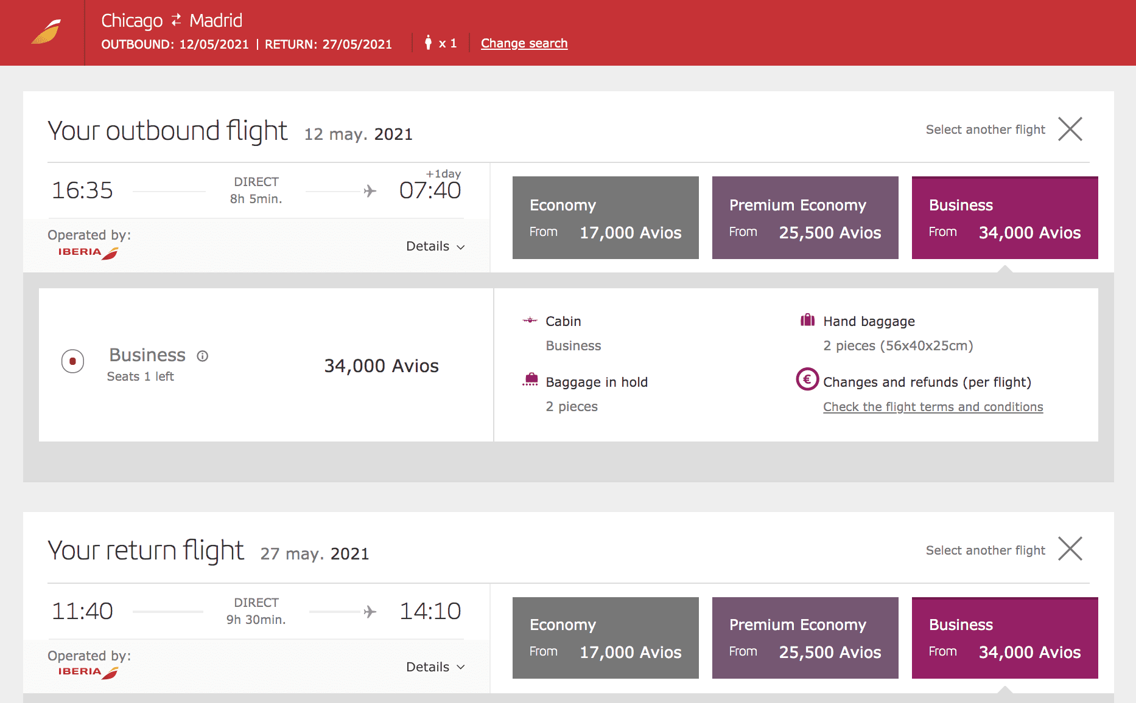Image resolution: width=1136 pixels, height=703 pixels.
Task: Click the Iberia logo in the header
Action: tap(46, 32)
